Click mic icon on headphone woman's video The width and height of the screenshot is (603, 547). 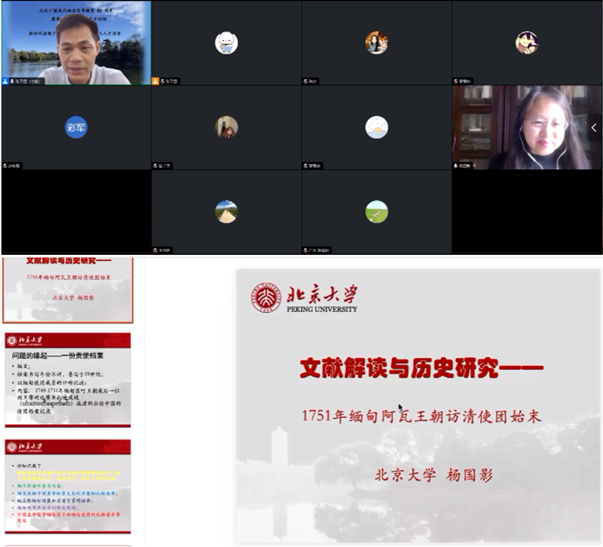(x=457, y=166)
